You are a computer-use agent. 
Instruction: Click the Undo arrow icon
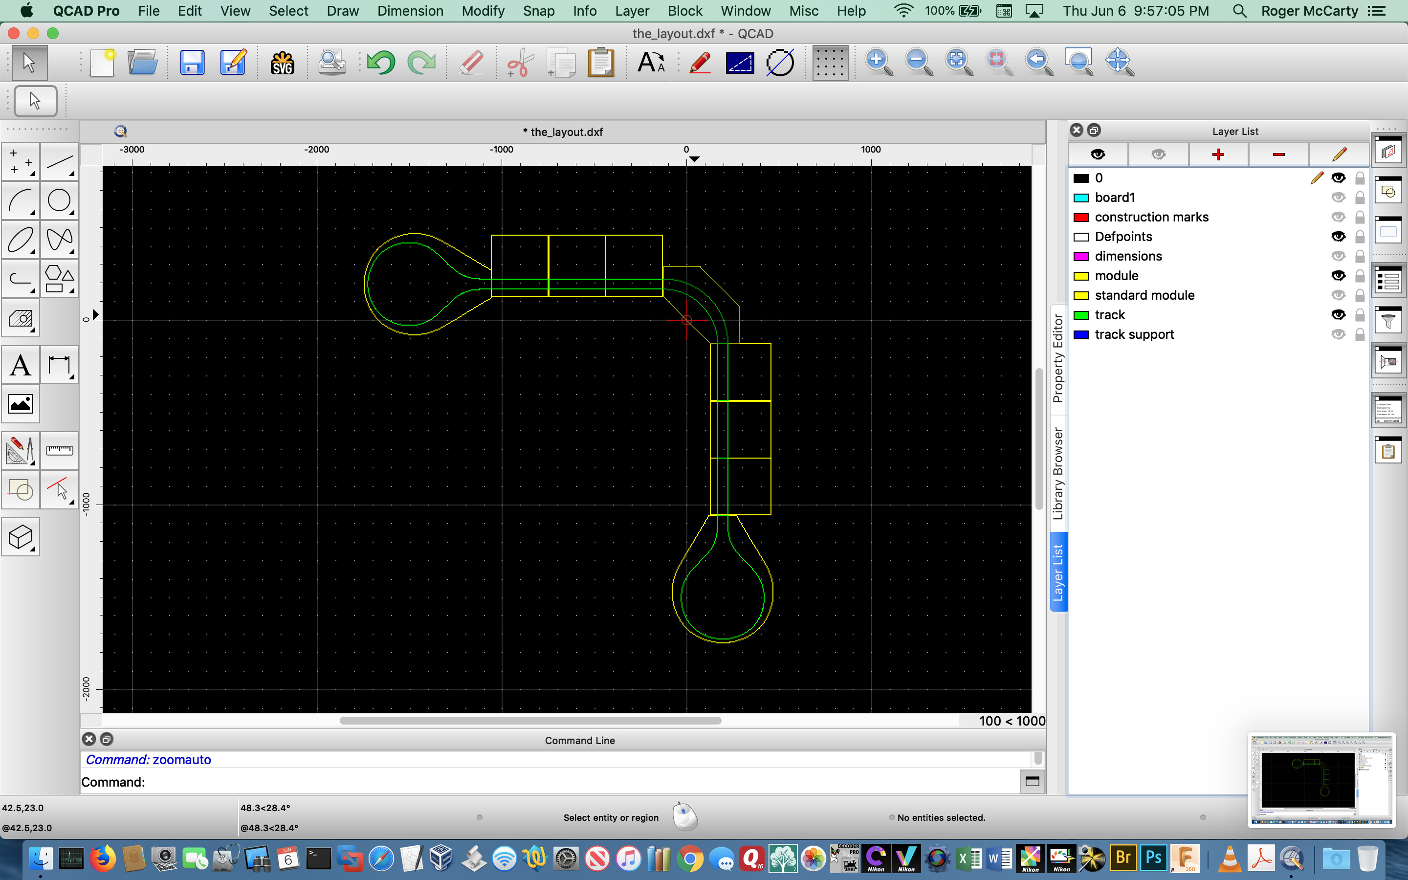(381, 62)
